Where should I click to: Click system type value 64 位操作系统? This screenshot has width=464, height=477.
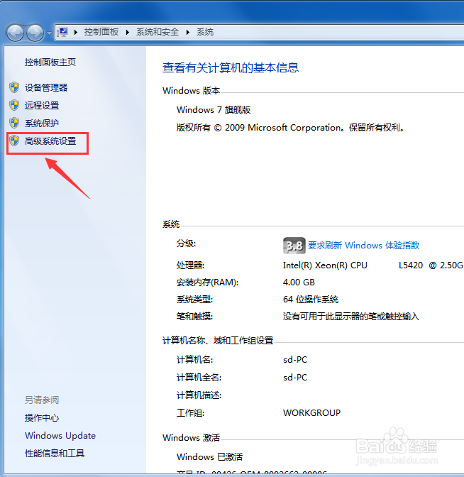(311, 300)
